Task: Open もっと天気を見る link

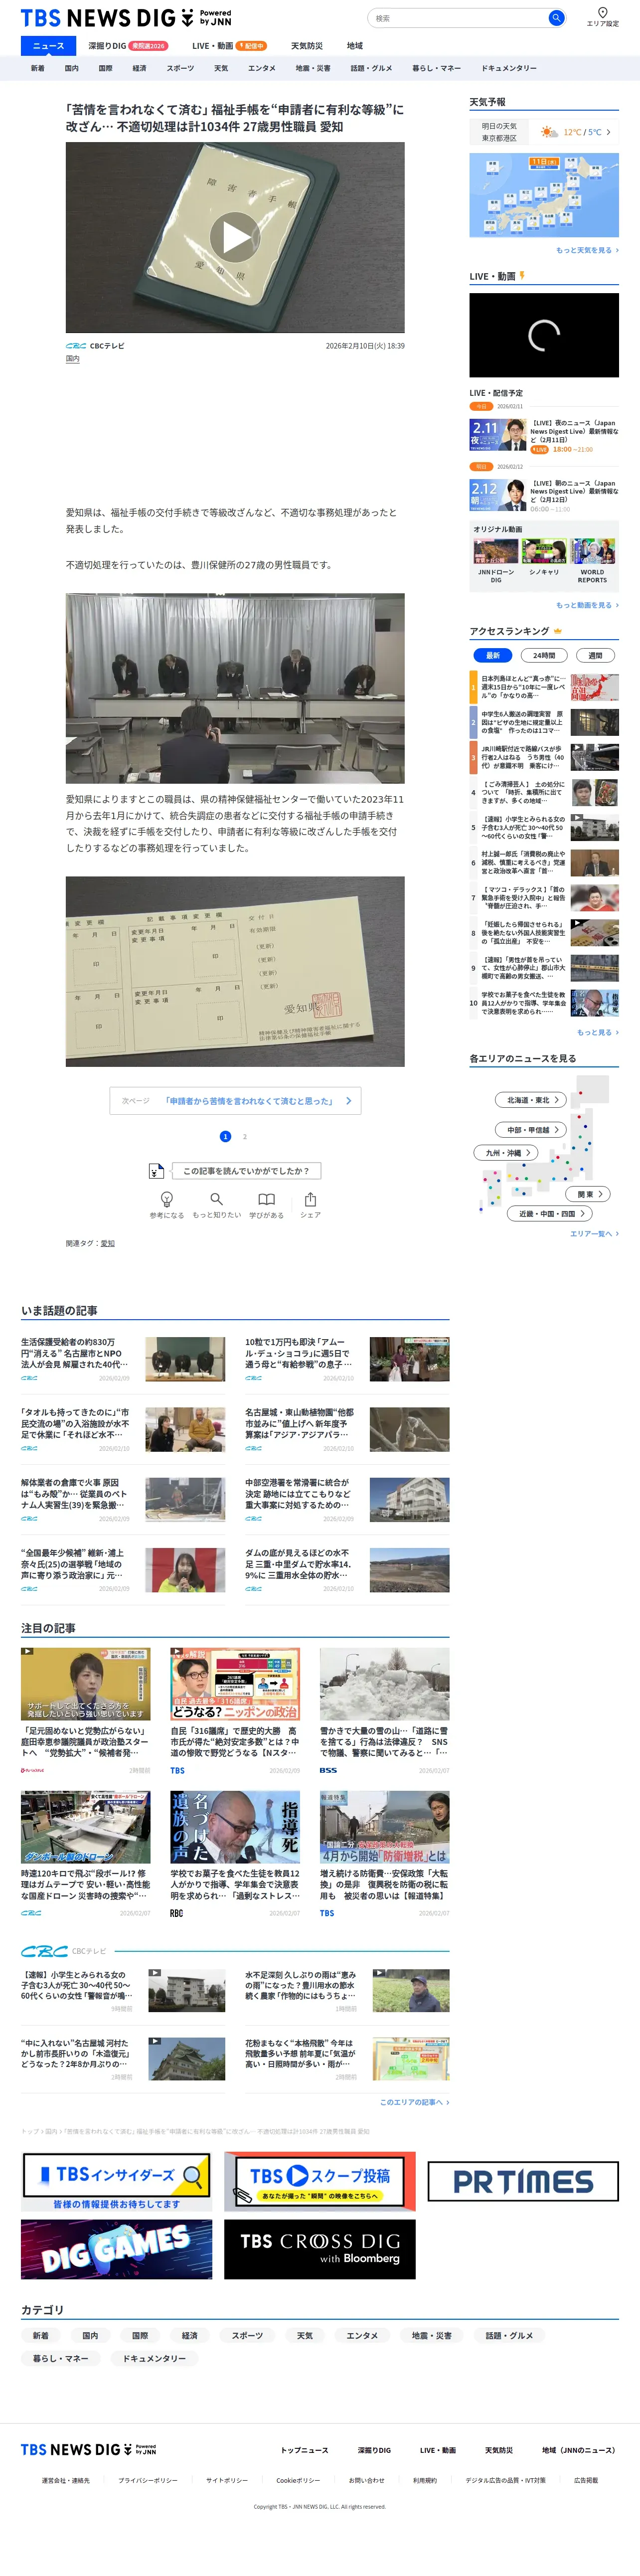Action: pyautogui.click(x=587, y=250)
